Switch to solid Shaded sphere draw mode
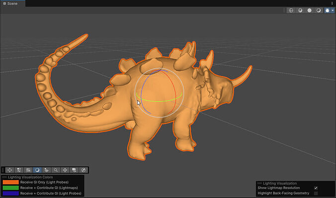The image size is (336, 198). (310, 10)
